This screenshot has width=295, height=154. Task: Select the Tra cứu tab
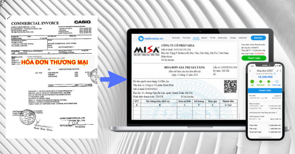point(196,38)
